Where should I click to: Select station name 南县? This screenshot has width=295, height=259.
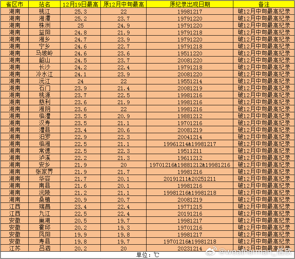point(45,186)
